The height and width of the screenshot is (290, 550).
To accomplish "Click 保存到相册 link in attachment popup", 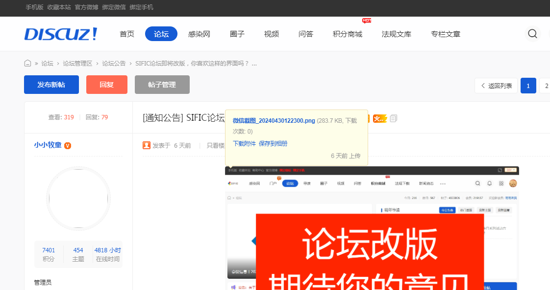I will (x=273, y=144).
